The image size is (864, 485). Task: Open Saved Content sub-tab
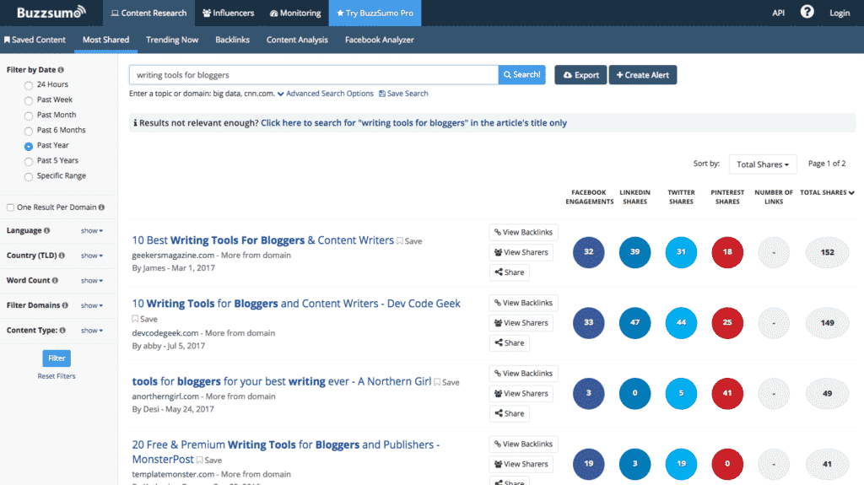(x=35, y=40)
